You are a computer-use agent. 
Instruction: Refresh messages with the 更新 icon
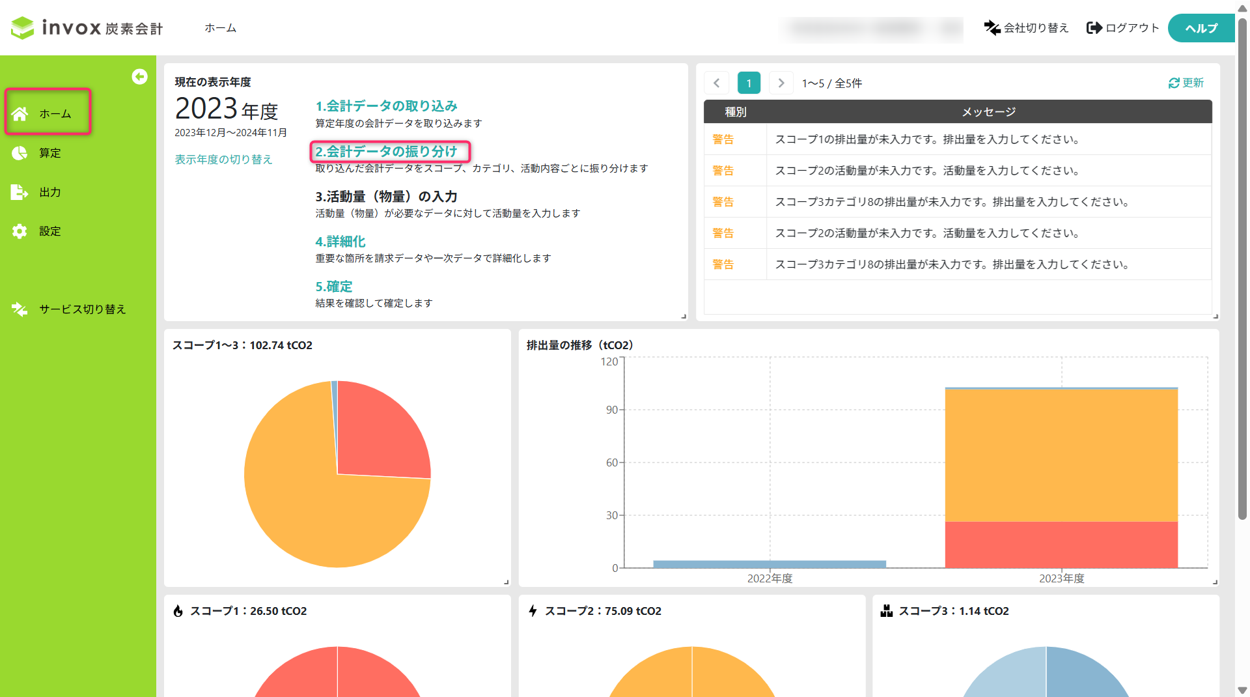[x=1174, y=83]
